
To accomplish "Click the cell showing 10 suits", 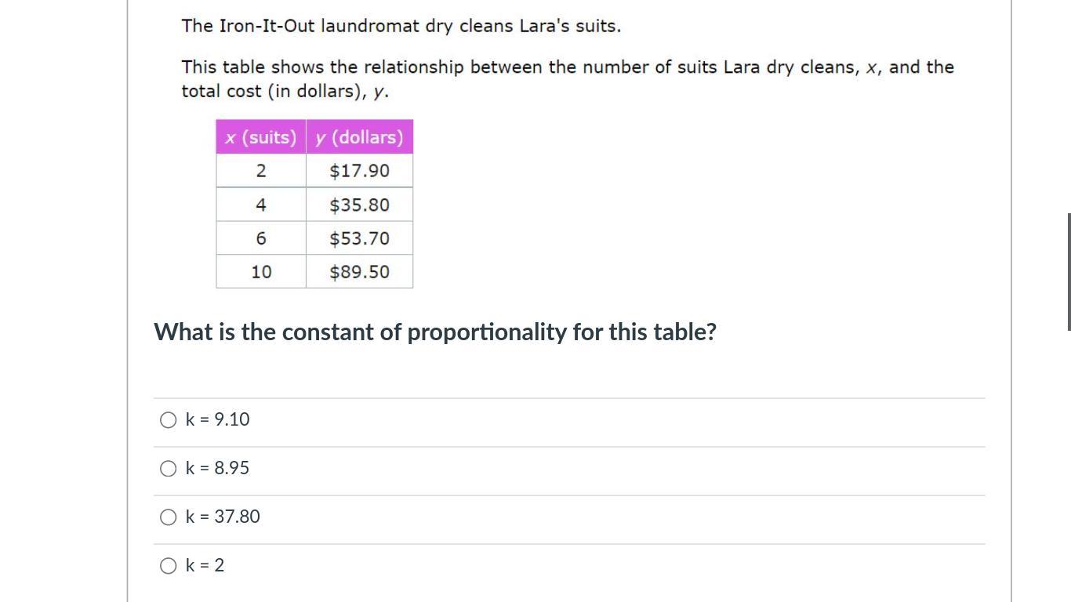I will [261, 272].
